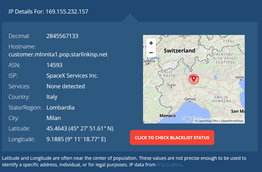
Task: Click the Ligurian Sea area on map
Action: [189, 119]
